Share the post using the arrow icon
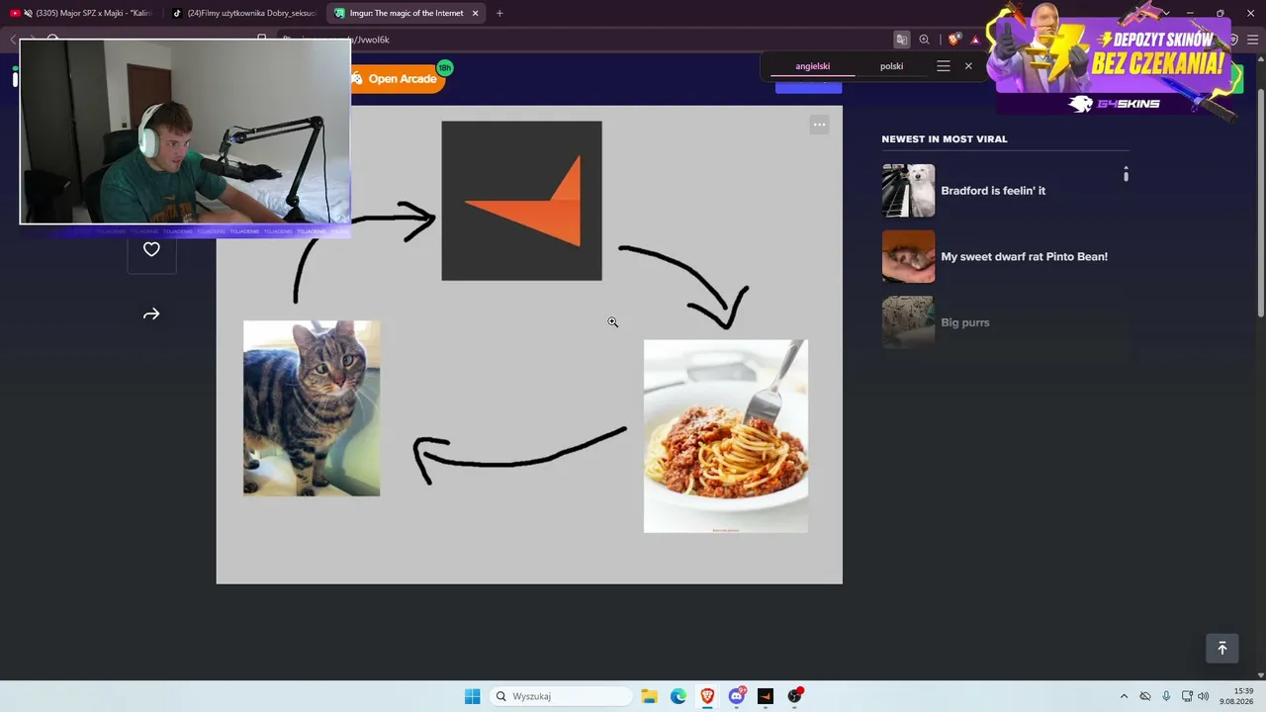This screenshot has height=712, width=1266. (x=151, y=314)
